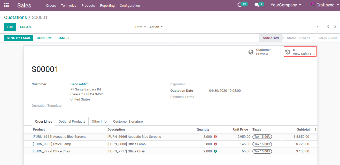Expand the Print dropdown
The image size is (340, 165).
140,27
